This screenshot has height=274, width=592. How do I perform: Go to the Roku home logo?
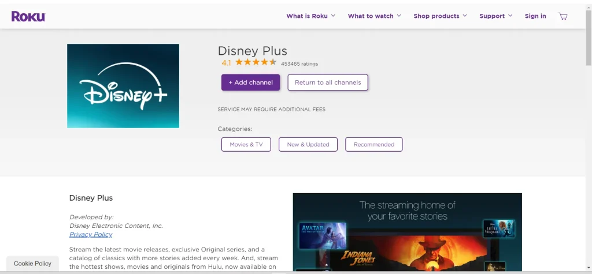point(28,16)
